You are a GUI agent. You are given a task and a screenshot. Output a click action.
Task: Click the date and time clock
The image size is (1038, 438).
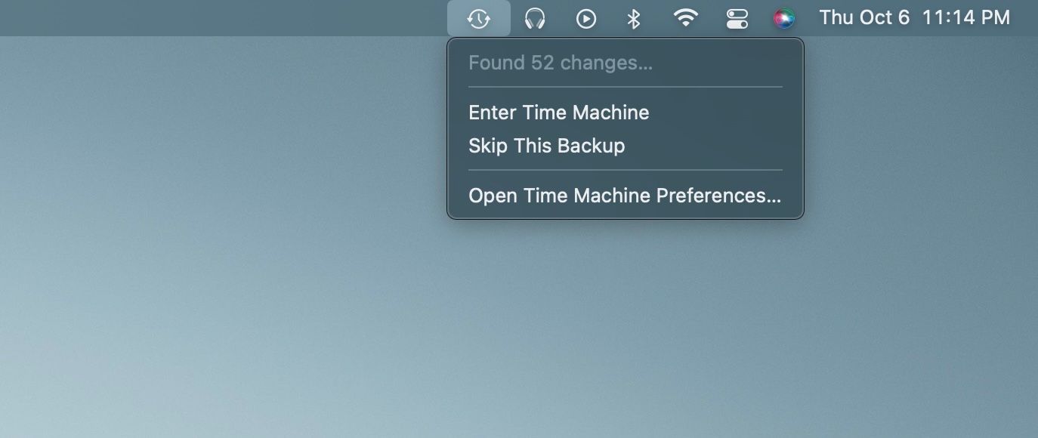coord(914,17)
